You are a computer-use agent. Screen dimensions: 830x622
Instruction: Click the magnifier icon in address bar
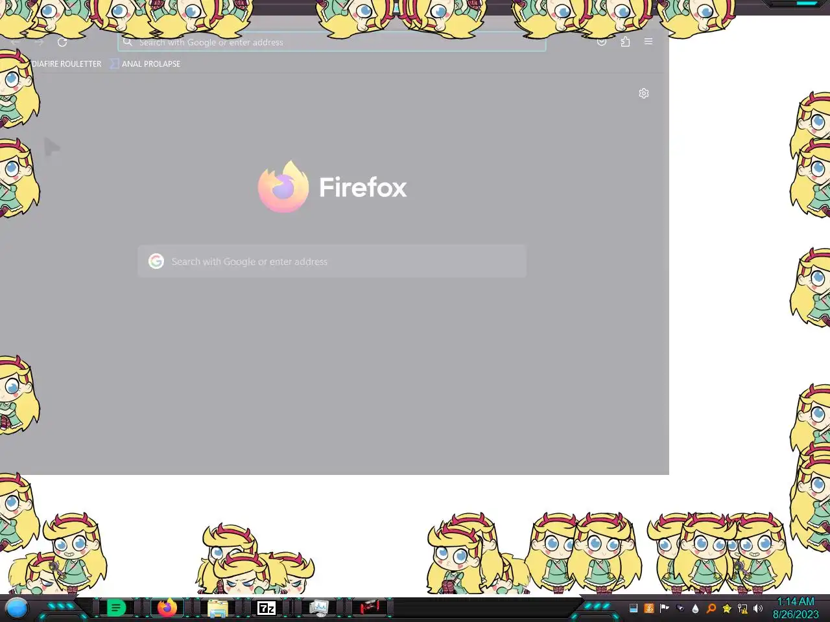128,41
